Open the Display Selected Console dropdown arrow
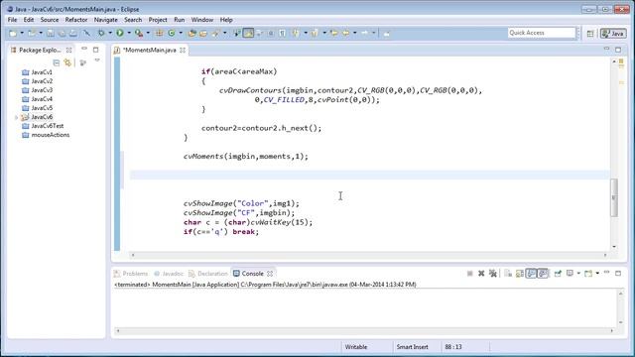This screenshot has height=357, width=635. [578, 274]
